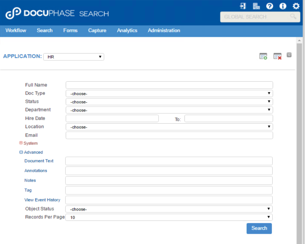Image resolution: width=307 pixels, height=244 pixels.
Task: Switch to the Workflow menu
Action: (16, 30)
